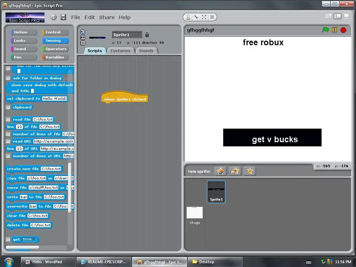Check the 'read URL' reporter box

(8, 141)
